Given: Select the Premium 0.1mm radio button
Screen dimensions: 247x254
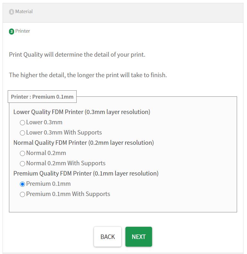Looking at the screenshot, I should point(22,184).
